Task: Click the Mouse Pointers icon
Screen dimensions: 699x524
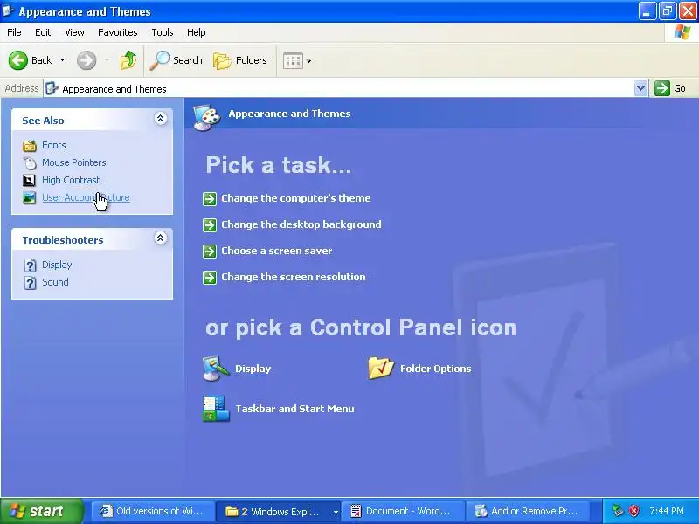Action: point(30,163)
